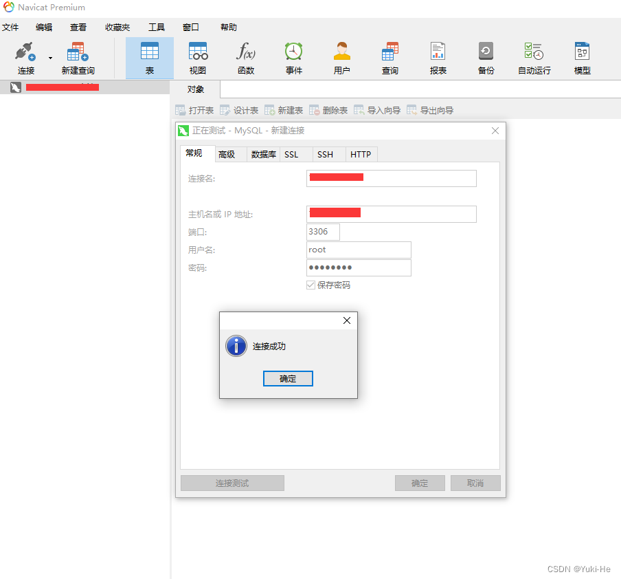Click 设计表 (Design Table) in object toolbar
The width and height of the screenshot is (621, 579).
point(239,110)
